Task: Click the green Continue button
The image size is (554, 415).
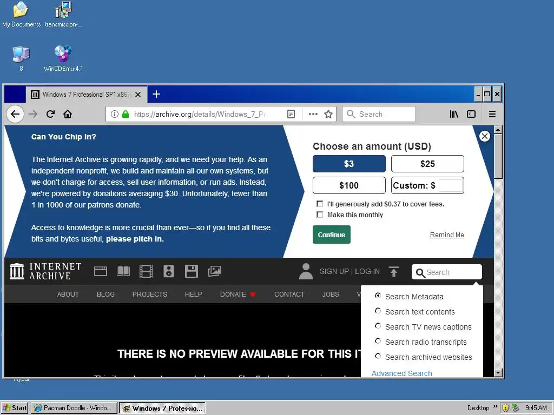Action: 332,235
